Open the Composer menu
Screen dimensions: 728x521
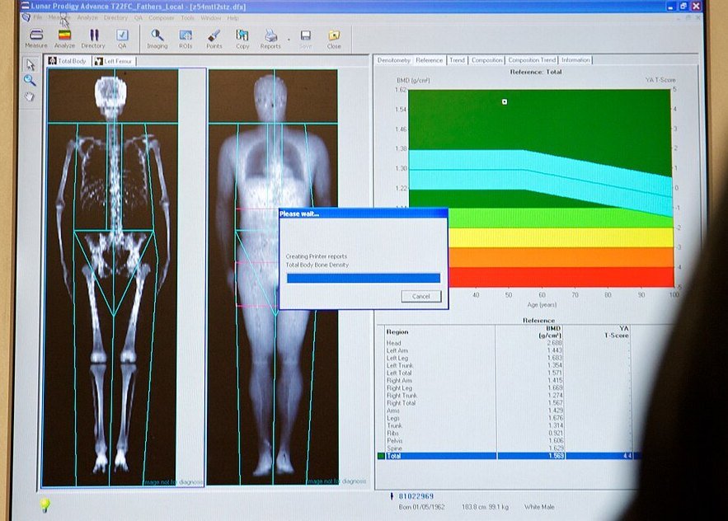tap(161, 18)
